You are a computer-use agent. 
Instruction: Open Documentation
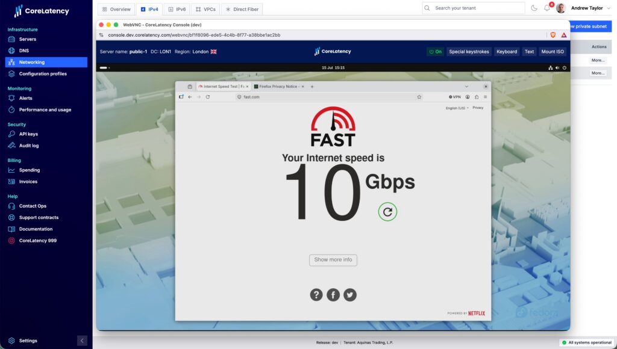coord(36,229)
